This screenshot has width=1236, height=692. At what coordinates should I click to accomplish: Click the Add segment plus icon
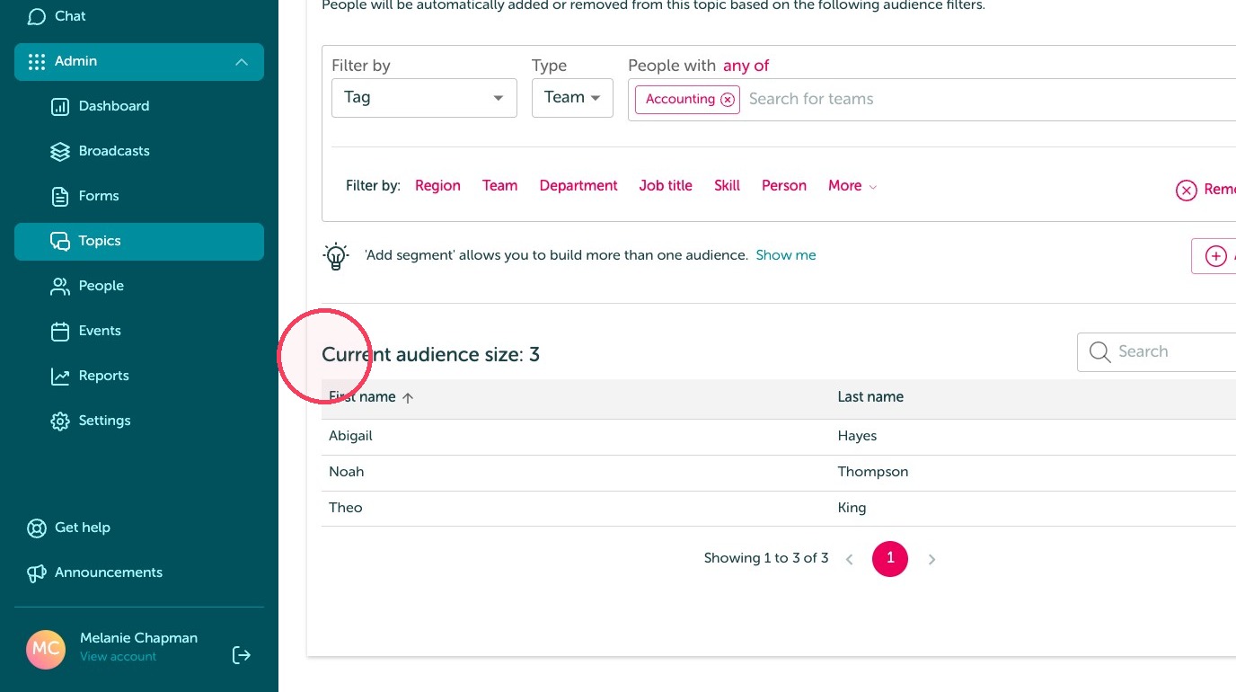(x=1216, y=256)
